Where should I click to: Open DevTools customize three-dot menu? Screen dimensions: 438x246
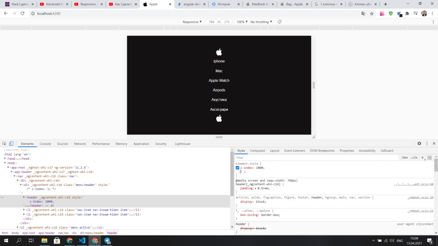point(427,143)
